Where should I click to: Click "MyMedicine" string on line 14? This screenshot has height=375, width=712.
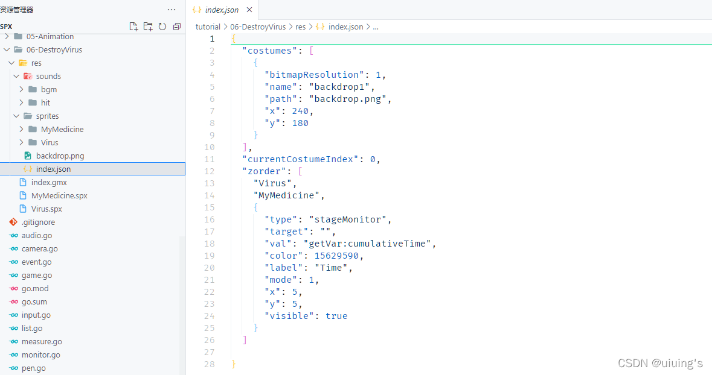click(286, 195)
